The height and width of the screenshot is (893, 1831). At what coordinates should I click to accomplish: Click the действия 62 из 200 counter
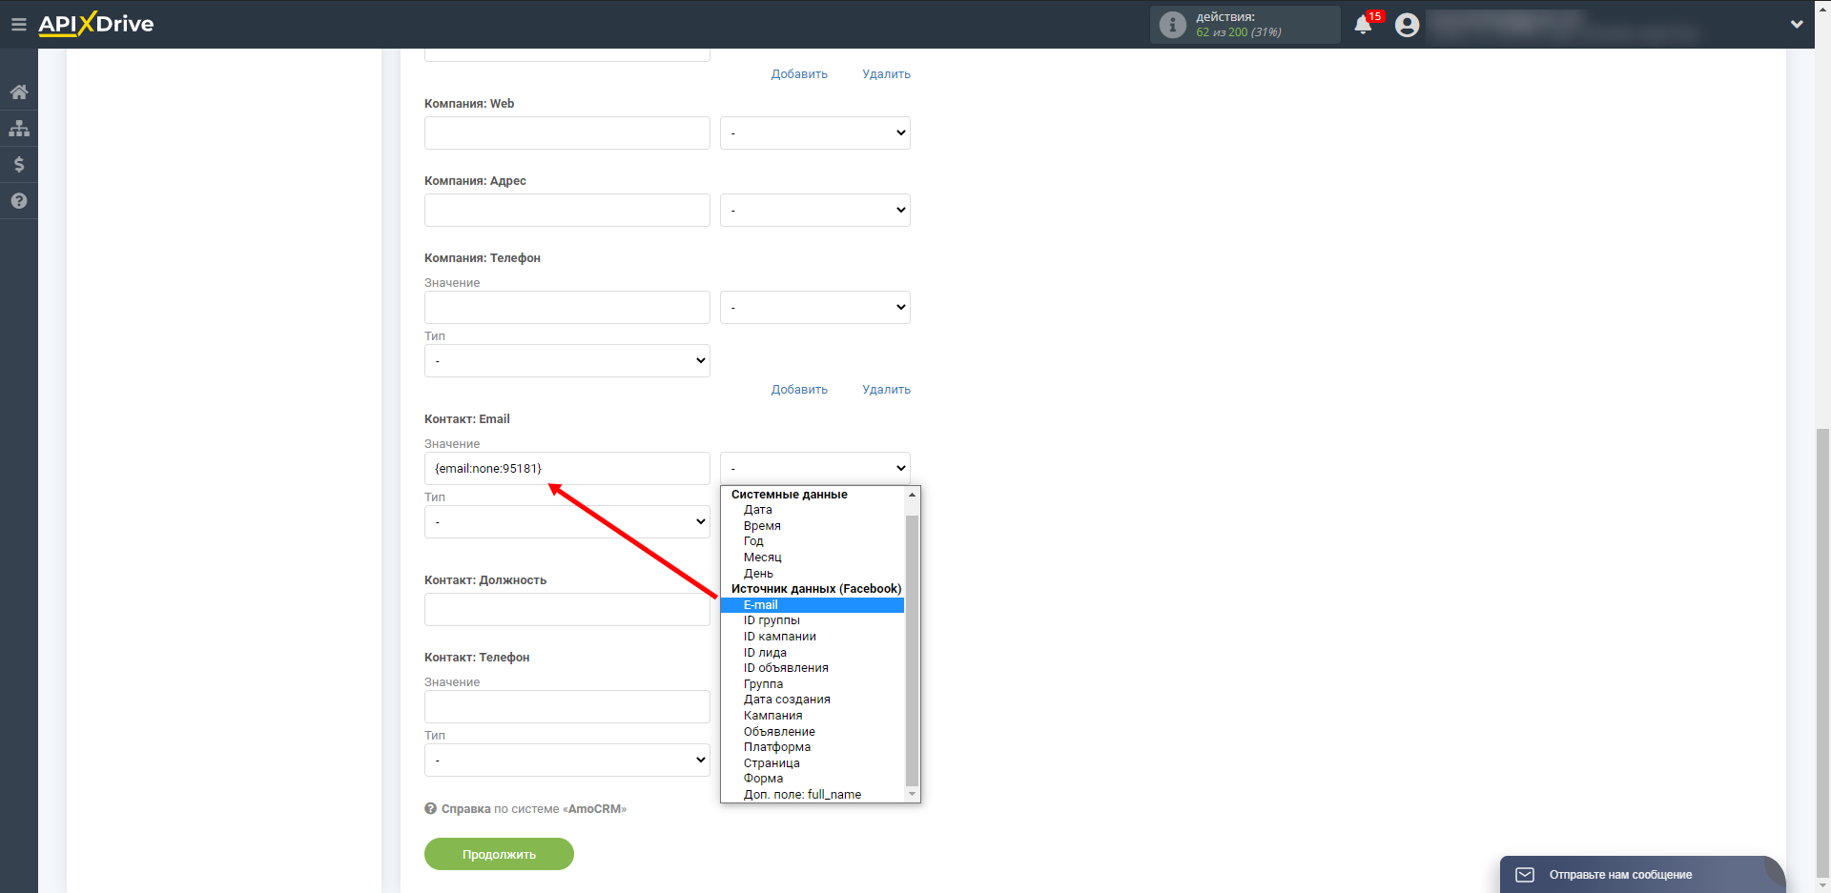1245,25
